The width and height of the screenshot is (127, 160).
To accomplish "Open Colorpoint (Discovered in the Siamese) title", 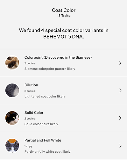I will (x=58, y=57).
